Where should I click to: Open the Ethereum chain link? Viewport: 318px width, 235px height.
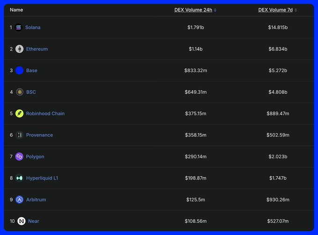pos(37,49)
